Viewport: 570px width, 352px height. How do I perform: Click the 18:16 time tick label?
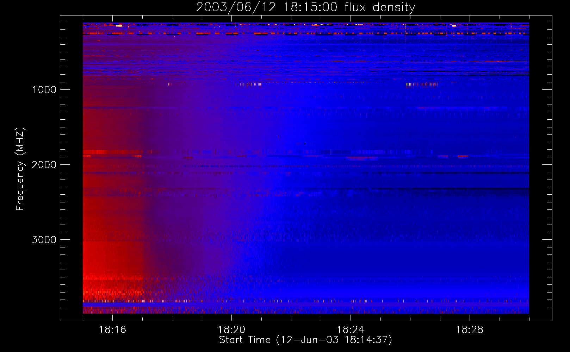[x=112, y=330]
